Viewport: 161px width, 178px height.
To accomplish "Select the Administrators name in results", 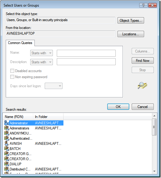I will pos(19,128).
